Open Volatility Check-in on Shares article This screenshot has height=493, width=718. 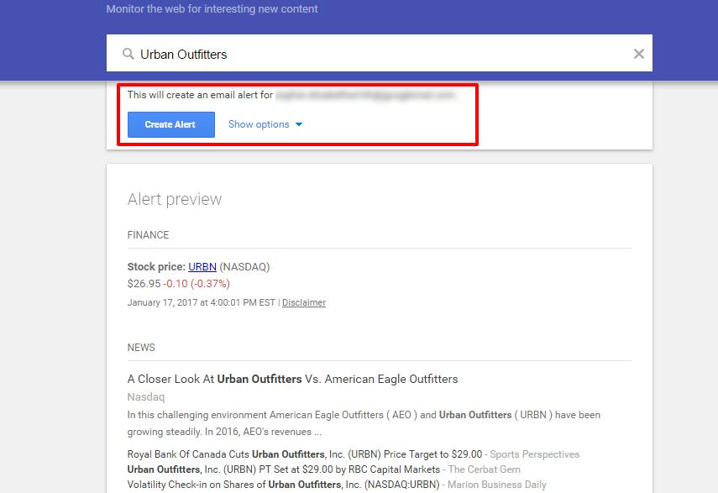point(283,485)
